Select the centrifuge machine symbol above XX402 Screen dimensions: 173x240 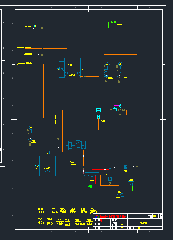[x=76, y=146]
